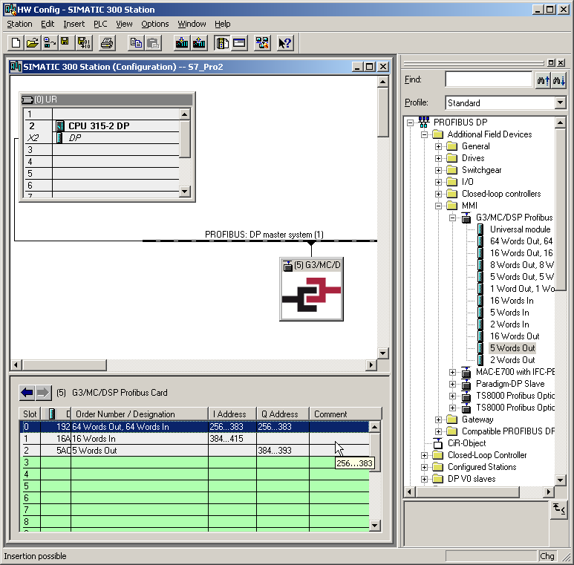Click the Copy toolbar icon
The height and width of the screenshot is (565, 574).
[x=136, y=43]
